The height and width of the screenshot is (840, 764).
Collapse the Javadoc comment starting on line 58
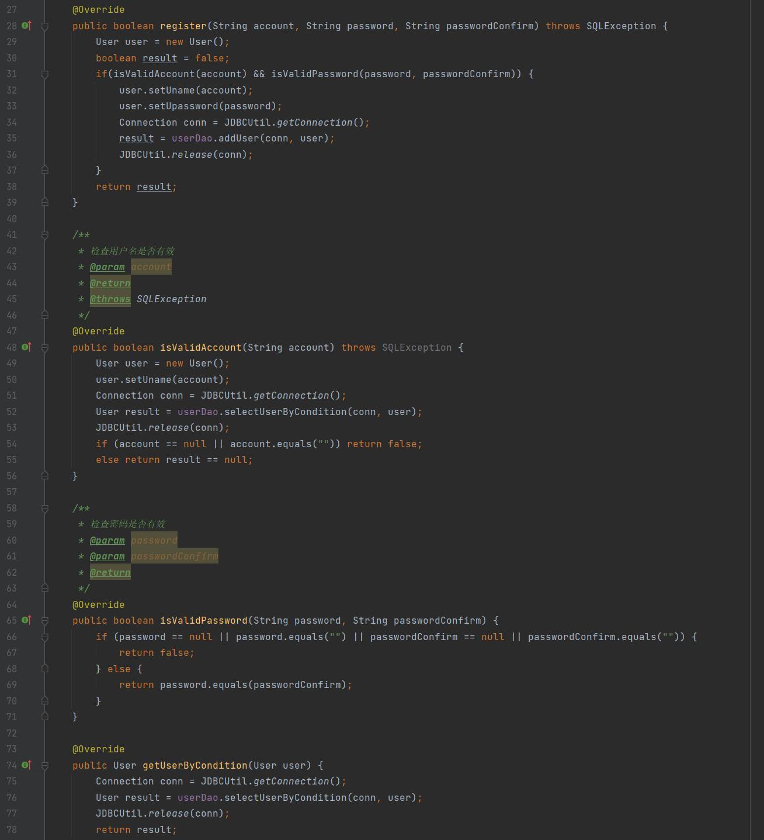(x=45, y=509)
